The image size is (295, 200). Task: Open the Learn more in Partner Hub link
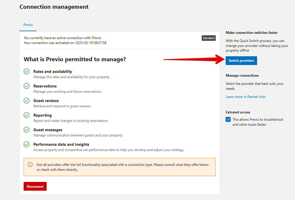[x=245, y=97]
